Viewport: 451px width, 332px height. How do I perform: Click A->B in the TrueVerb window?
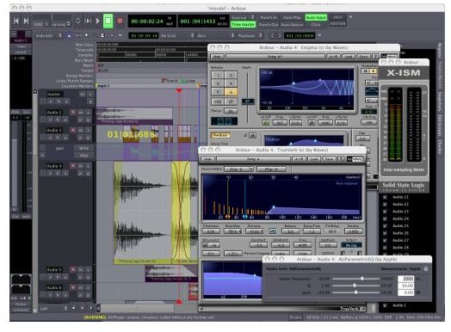(299, 159)
